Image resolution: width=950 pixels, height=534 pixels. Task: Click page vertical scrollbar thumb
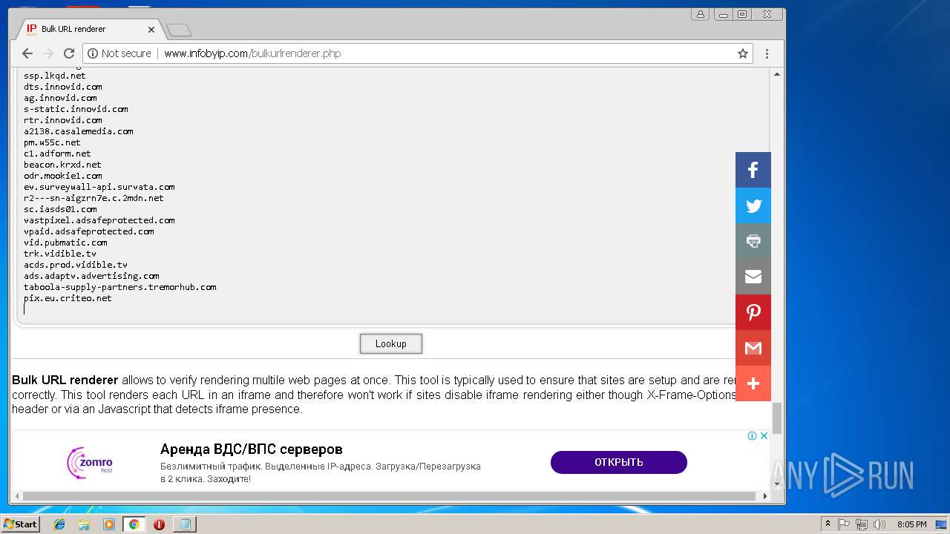[777, 418]
